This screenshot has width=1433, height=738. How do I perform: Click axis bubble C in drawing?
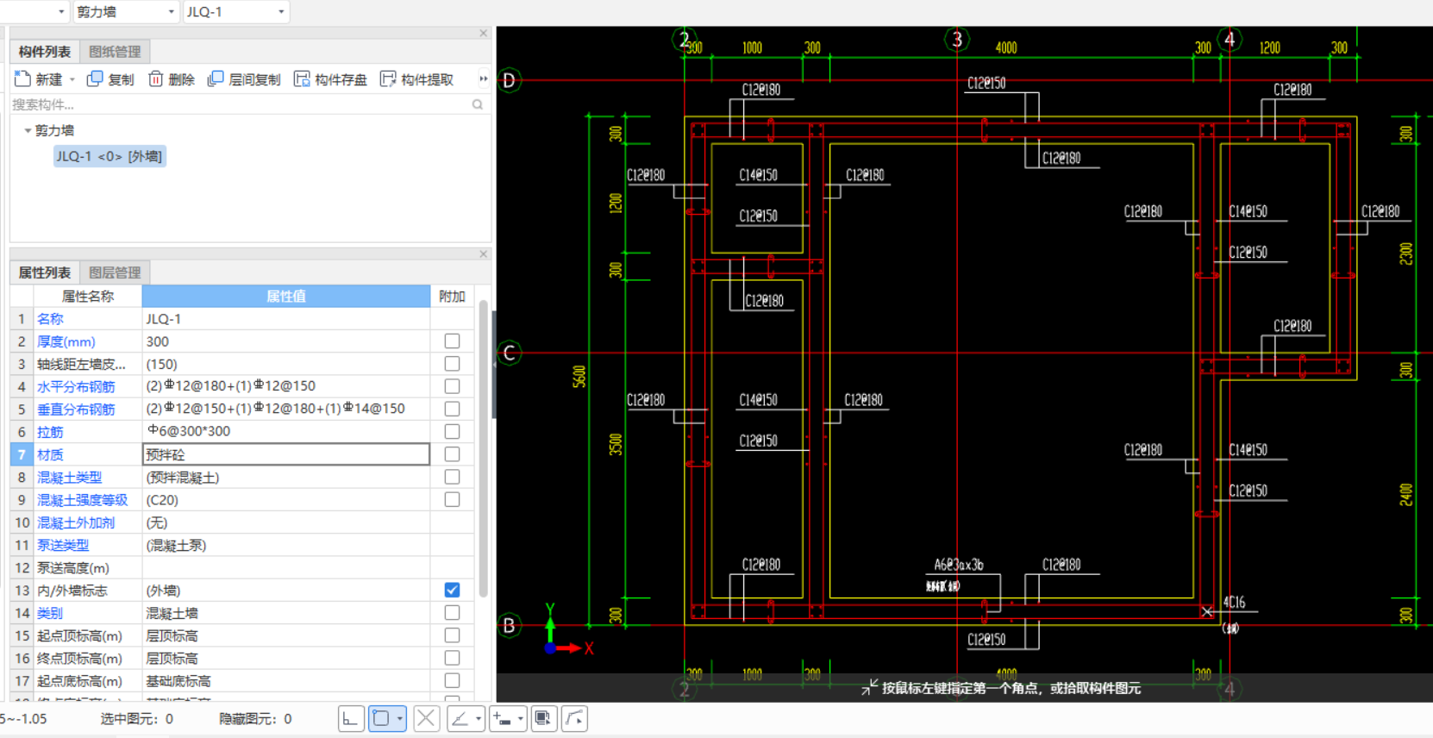[510, 353]
